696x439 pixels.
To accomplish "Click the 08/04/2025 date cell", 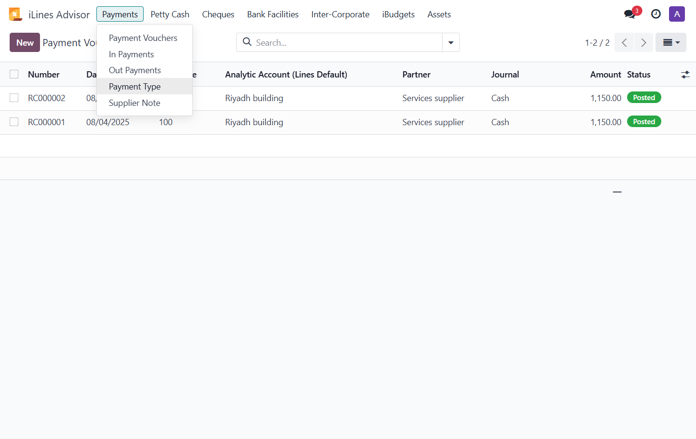I will (108, 122).
